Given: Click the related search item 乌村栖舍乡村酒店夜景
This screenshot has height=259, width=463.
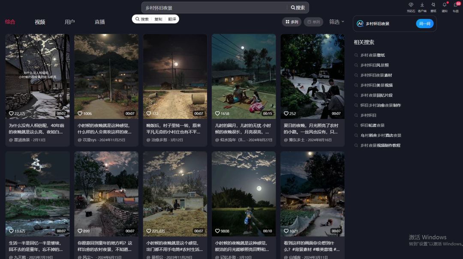Looking at the screenshot, I should 381,135.
